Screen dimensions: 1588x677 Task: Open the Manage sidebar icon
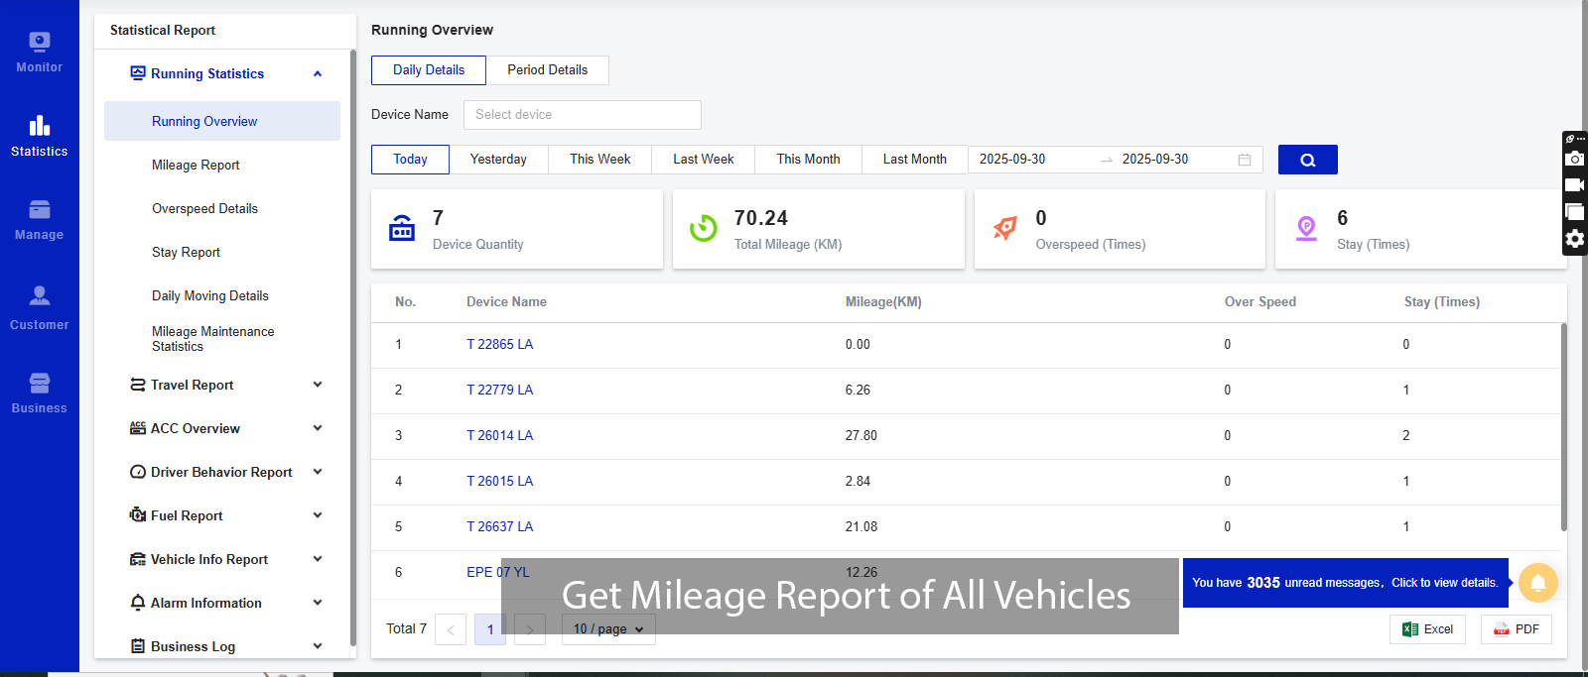39,219
